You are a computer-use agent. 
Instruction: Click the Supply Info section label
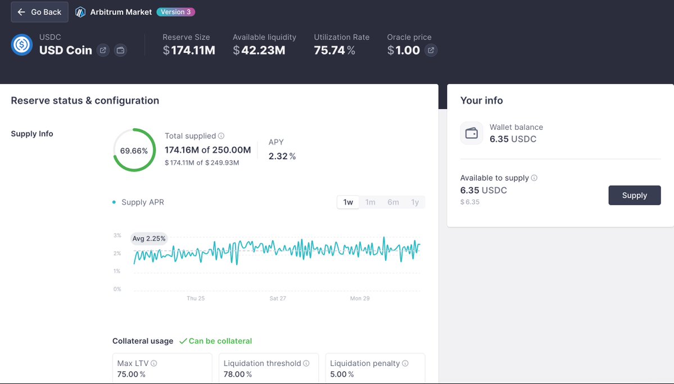pos(32,134)
